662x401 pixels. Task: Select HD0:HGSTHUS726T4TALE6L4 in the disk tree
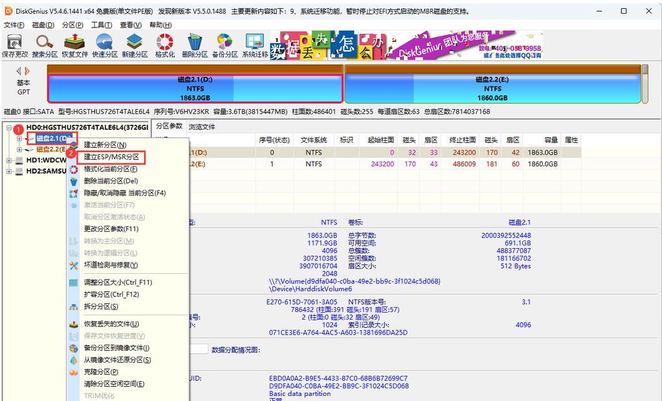[87, 127]
